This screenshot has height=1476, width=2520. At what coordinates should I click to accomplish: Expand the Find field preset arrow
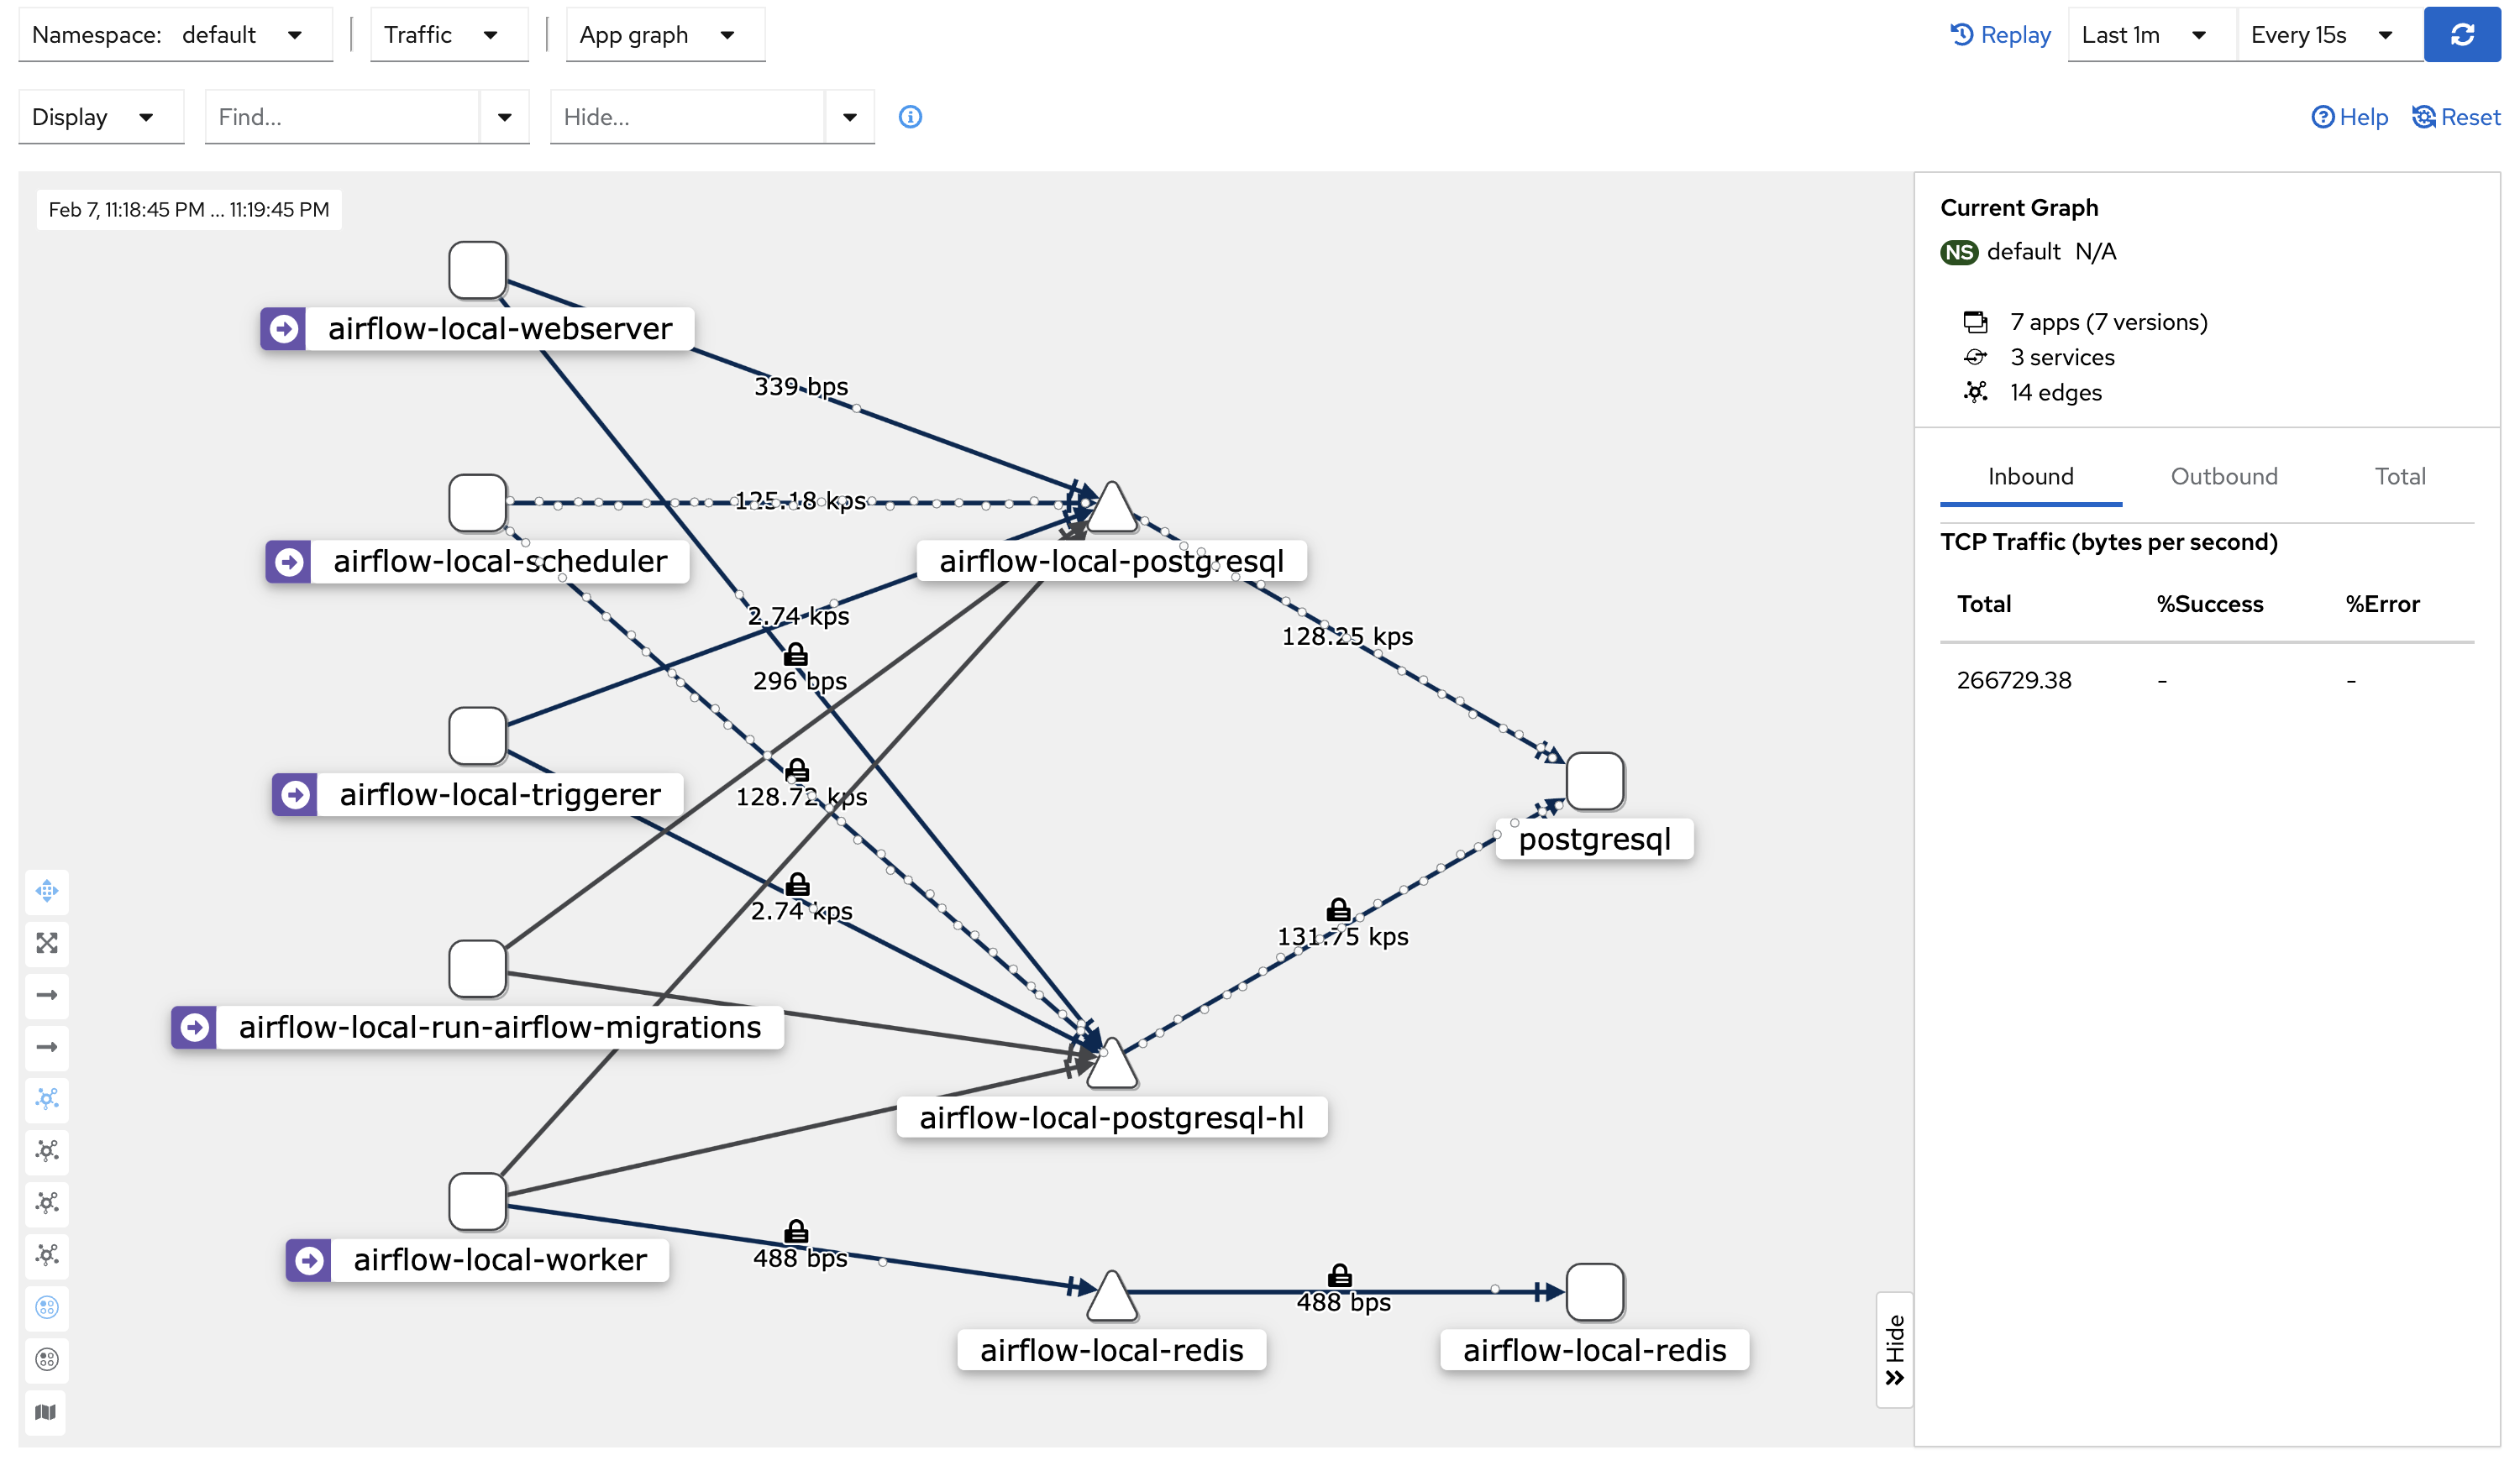point(504,117)
